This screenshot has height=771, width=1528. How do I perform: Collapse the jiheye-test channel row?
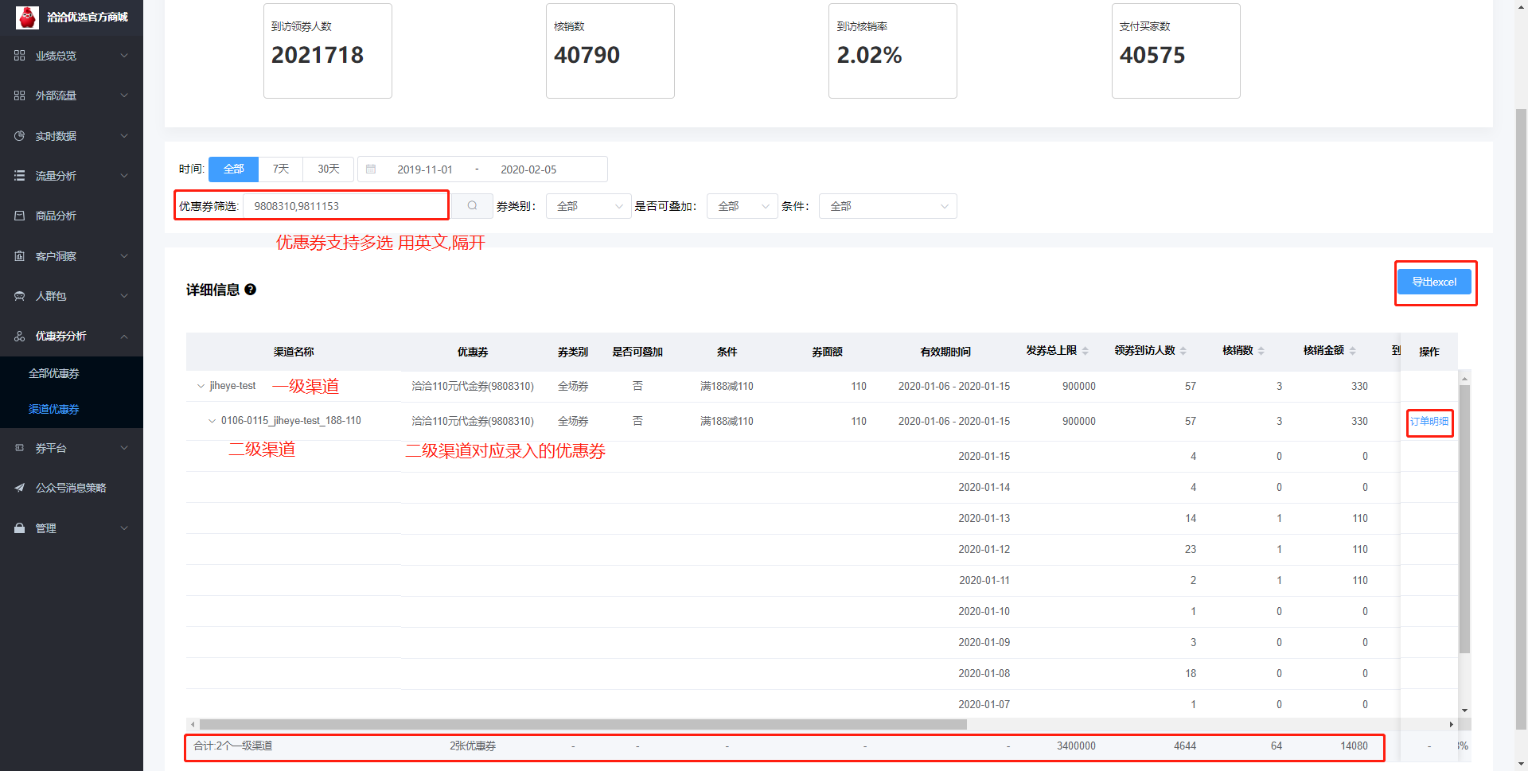coord(201,387)
